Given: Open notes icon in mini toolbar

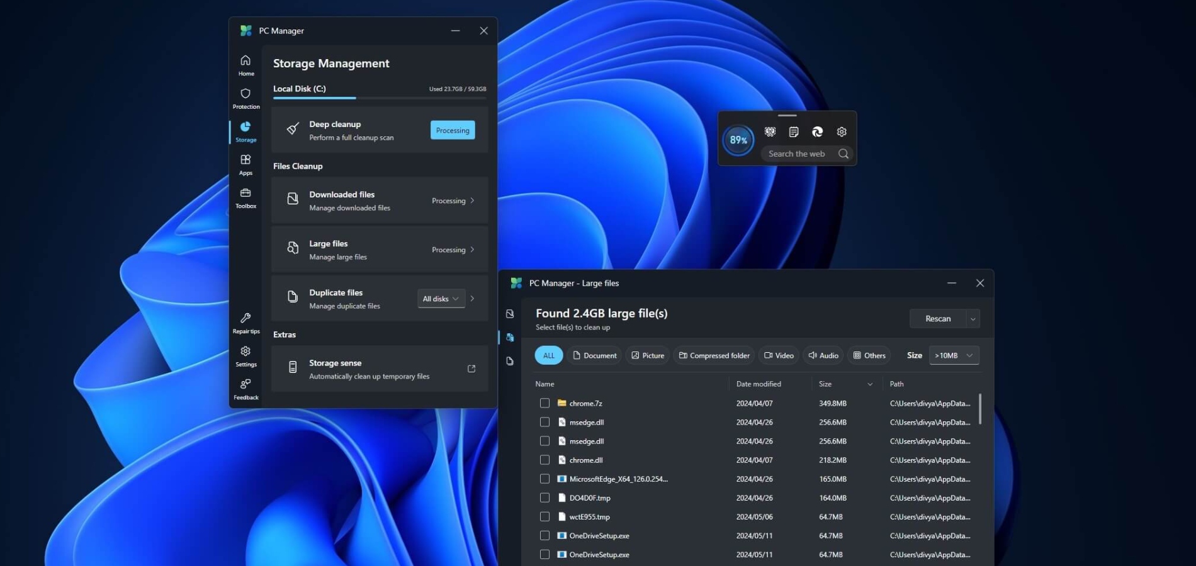Looking at the screenshot, I should point(794,132).
